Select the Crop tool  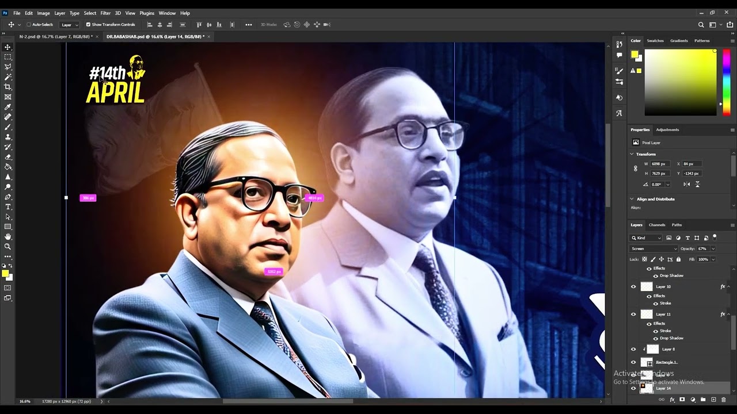[x=8, y=87]
